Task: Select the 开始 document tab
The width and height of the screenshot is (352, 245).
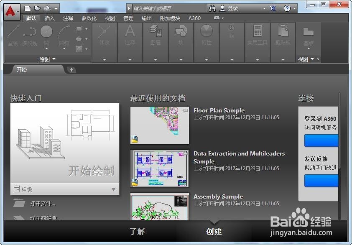Action: click(37, 70)
